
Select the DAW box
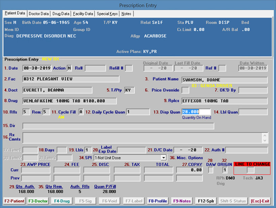pos(210,170)
